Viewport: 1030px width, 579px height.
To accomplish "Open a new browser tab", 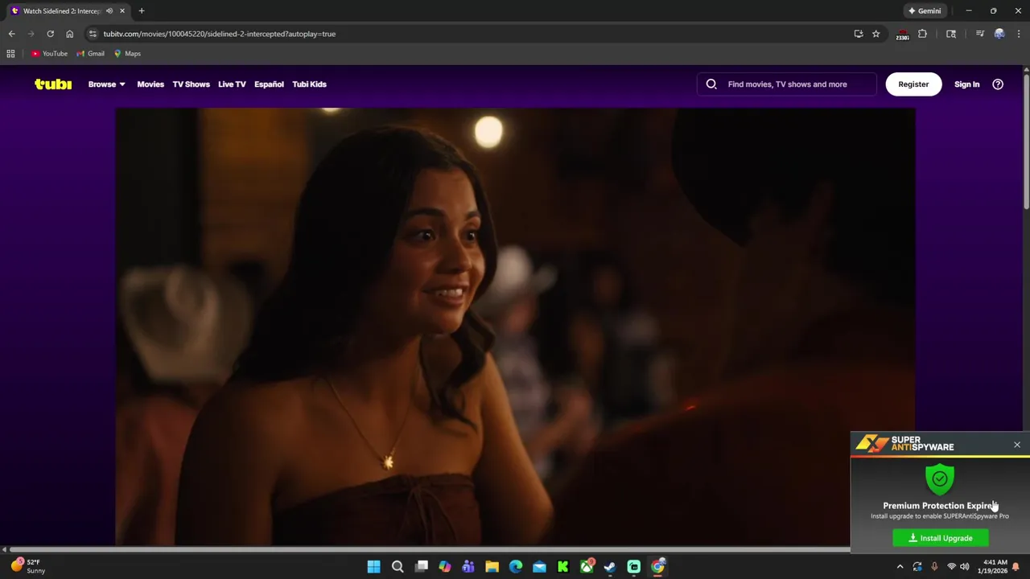I will 142,11.
